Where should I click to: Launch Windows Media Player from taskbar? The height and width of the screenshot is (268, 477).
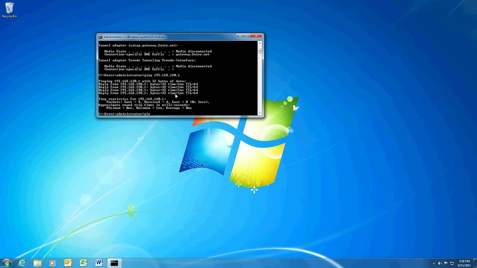pos(53,263)
